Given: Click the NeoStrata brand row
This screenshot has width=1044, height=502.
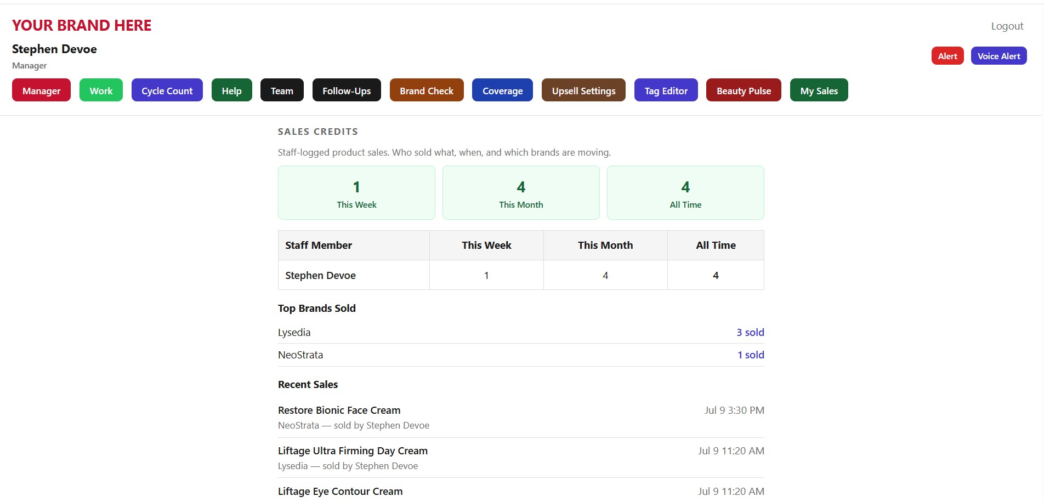Looking at the screenshot, I should tap(521, 355).
